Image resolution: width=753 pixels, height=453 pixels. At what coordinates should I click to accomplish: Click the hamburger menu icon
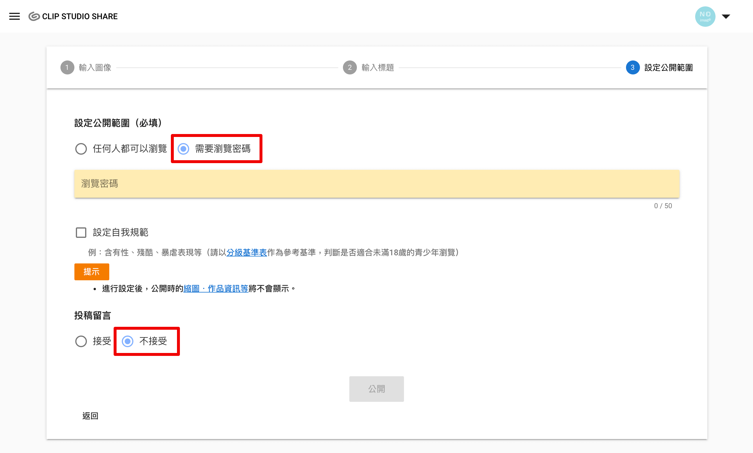15,17
